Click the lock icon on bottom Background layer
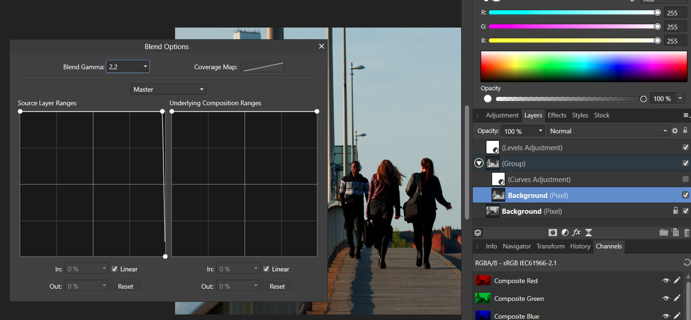Image resolution: width=691 pixels, height=320 pixels. click(675, 211)
